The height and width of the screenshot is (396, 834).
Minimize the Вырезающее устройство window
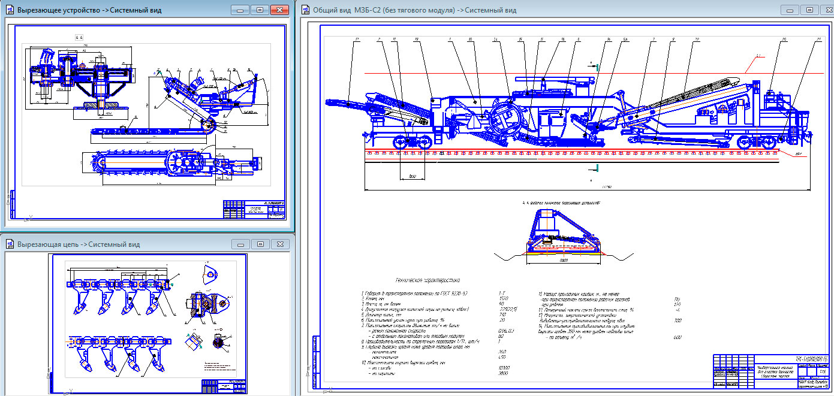[240, 10]
